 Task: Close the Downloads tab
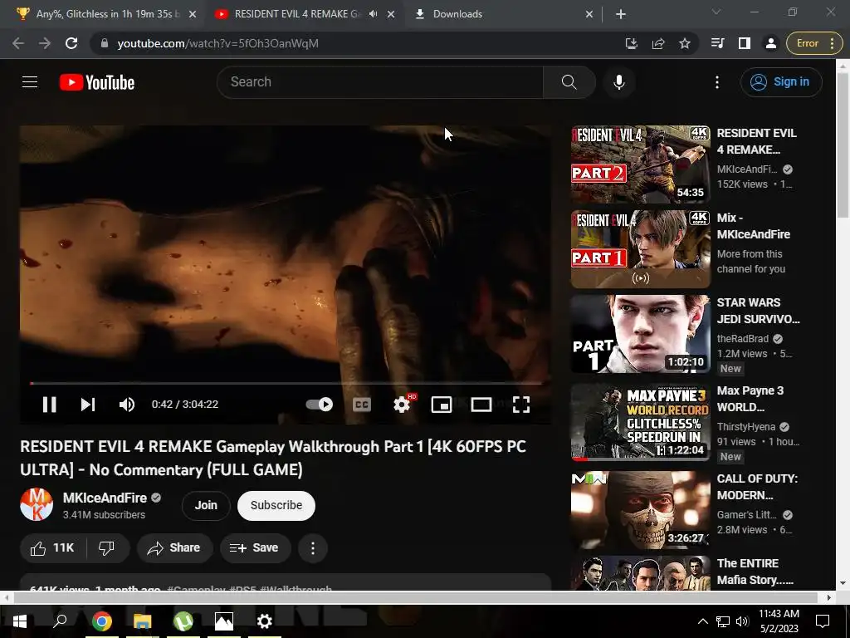click(x=589, y=14)
